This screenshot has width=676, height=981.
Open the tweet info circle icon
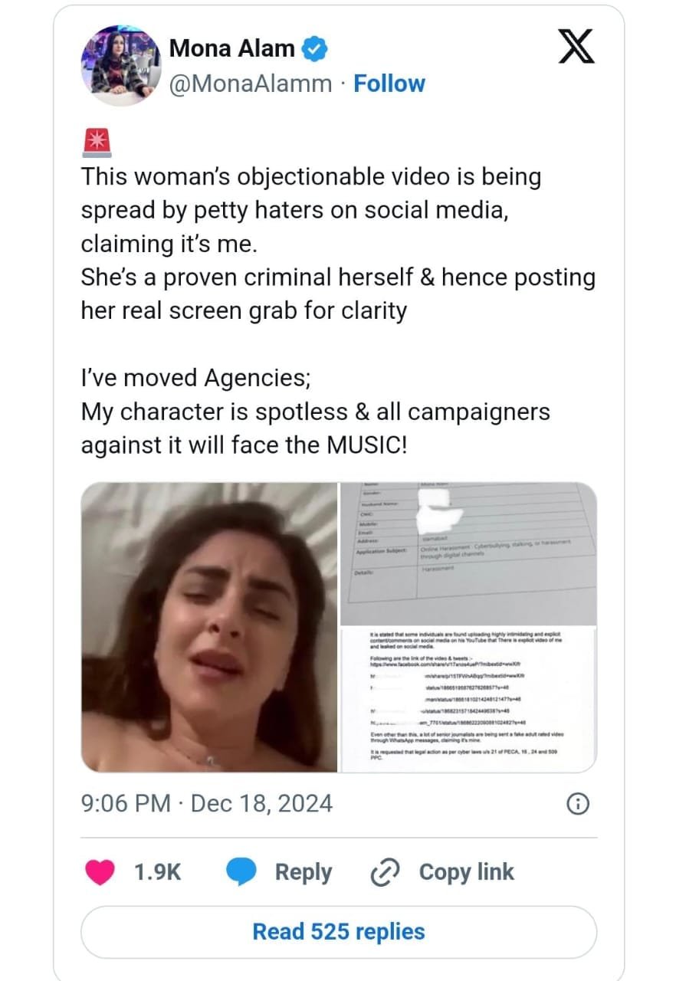pos(577,803)
